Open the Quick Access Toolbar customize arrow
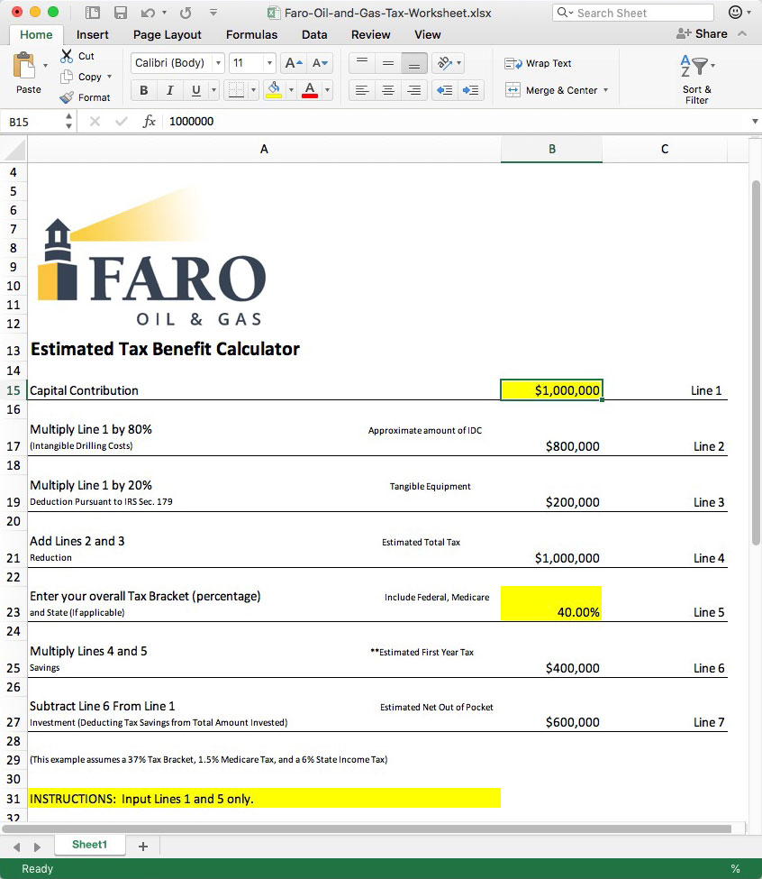Image resolution: width=762 pixels, height=879 pixels. [213, 13]
